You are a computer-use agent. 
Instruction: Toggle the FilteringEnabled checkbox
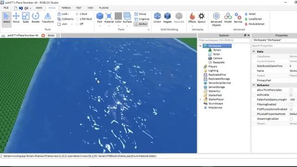point(291,104)
